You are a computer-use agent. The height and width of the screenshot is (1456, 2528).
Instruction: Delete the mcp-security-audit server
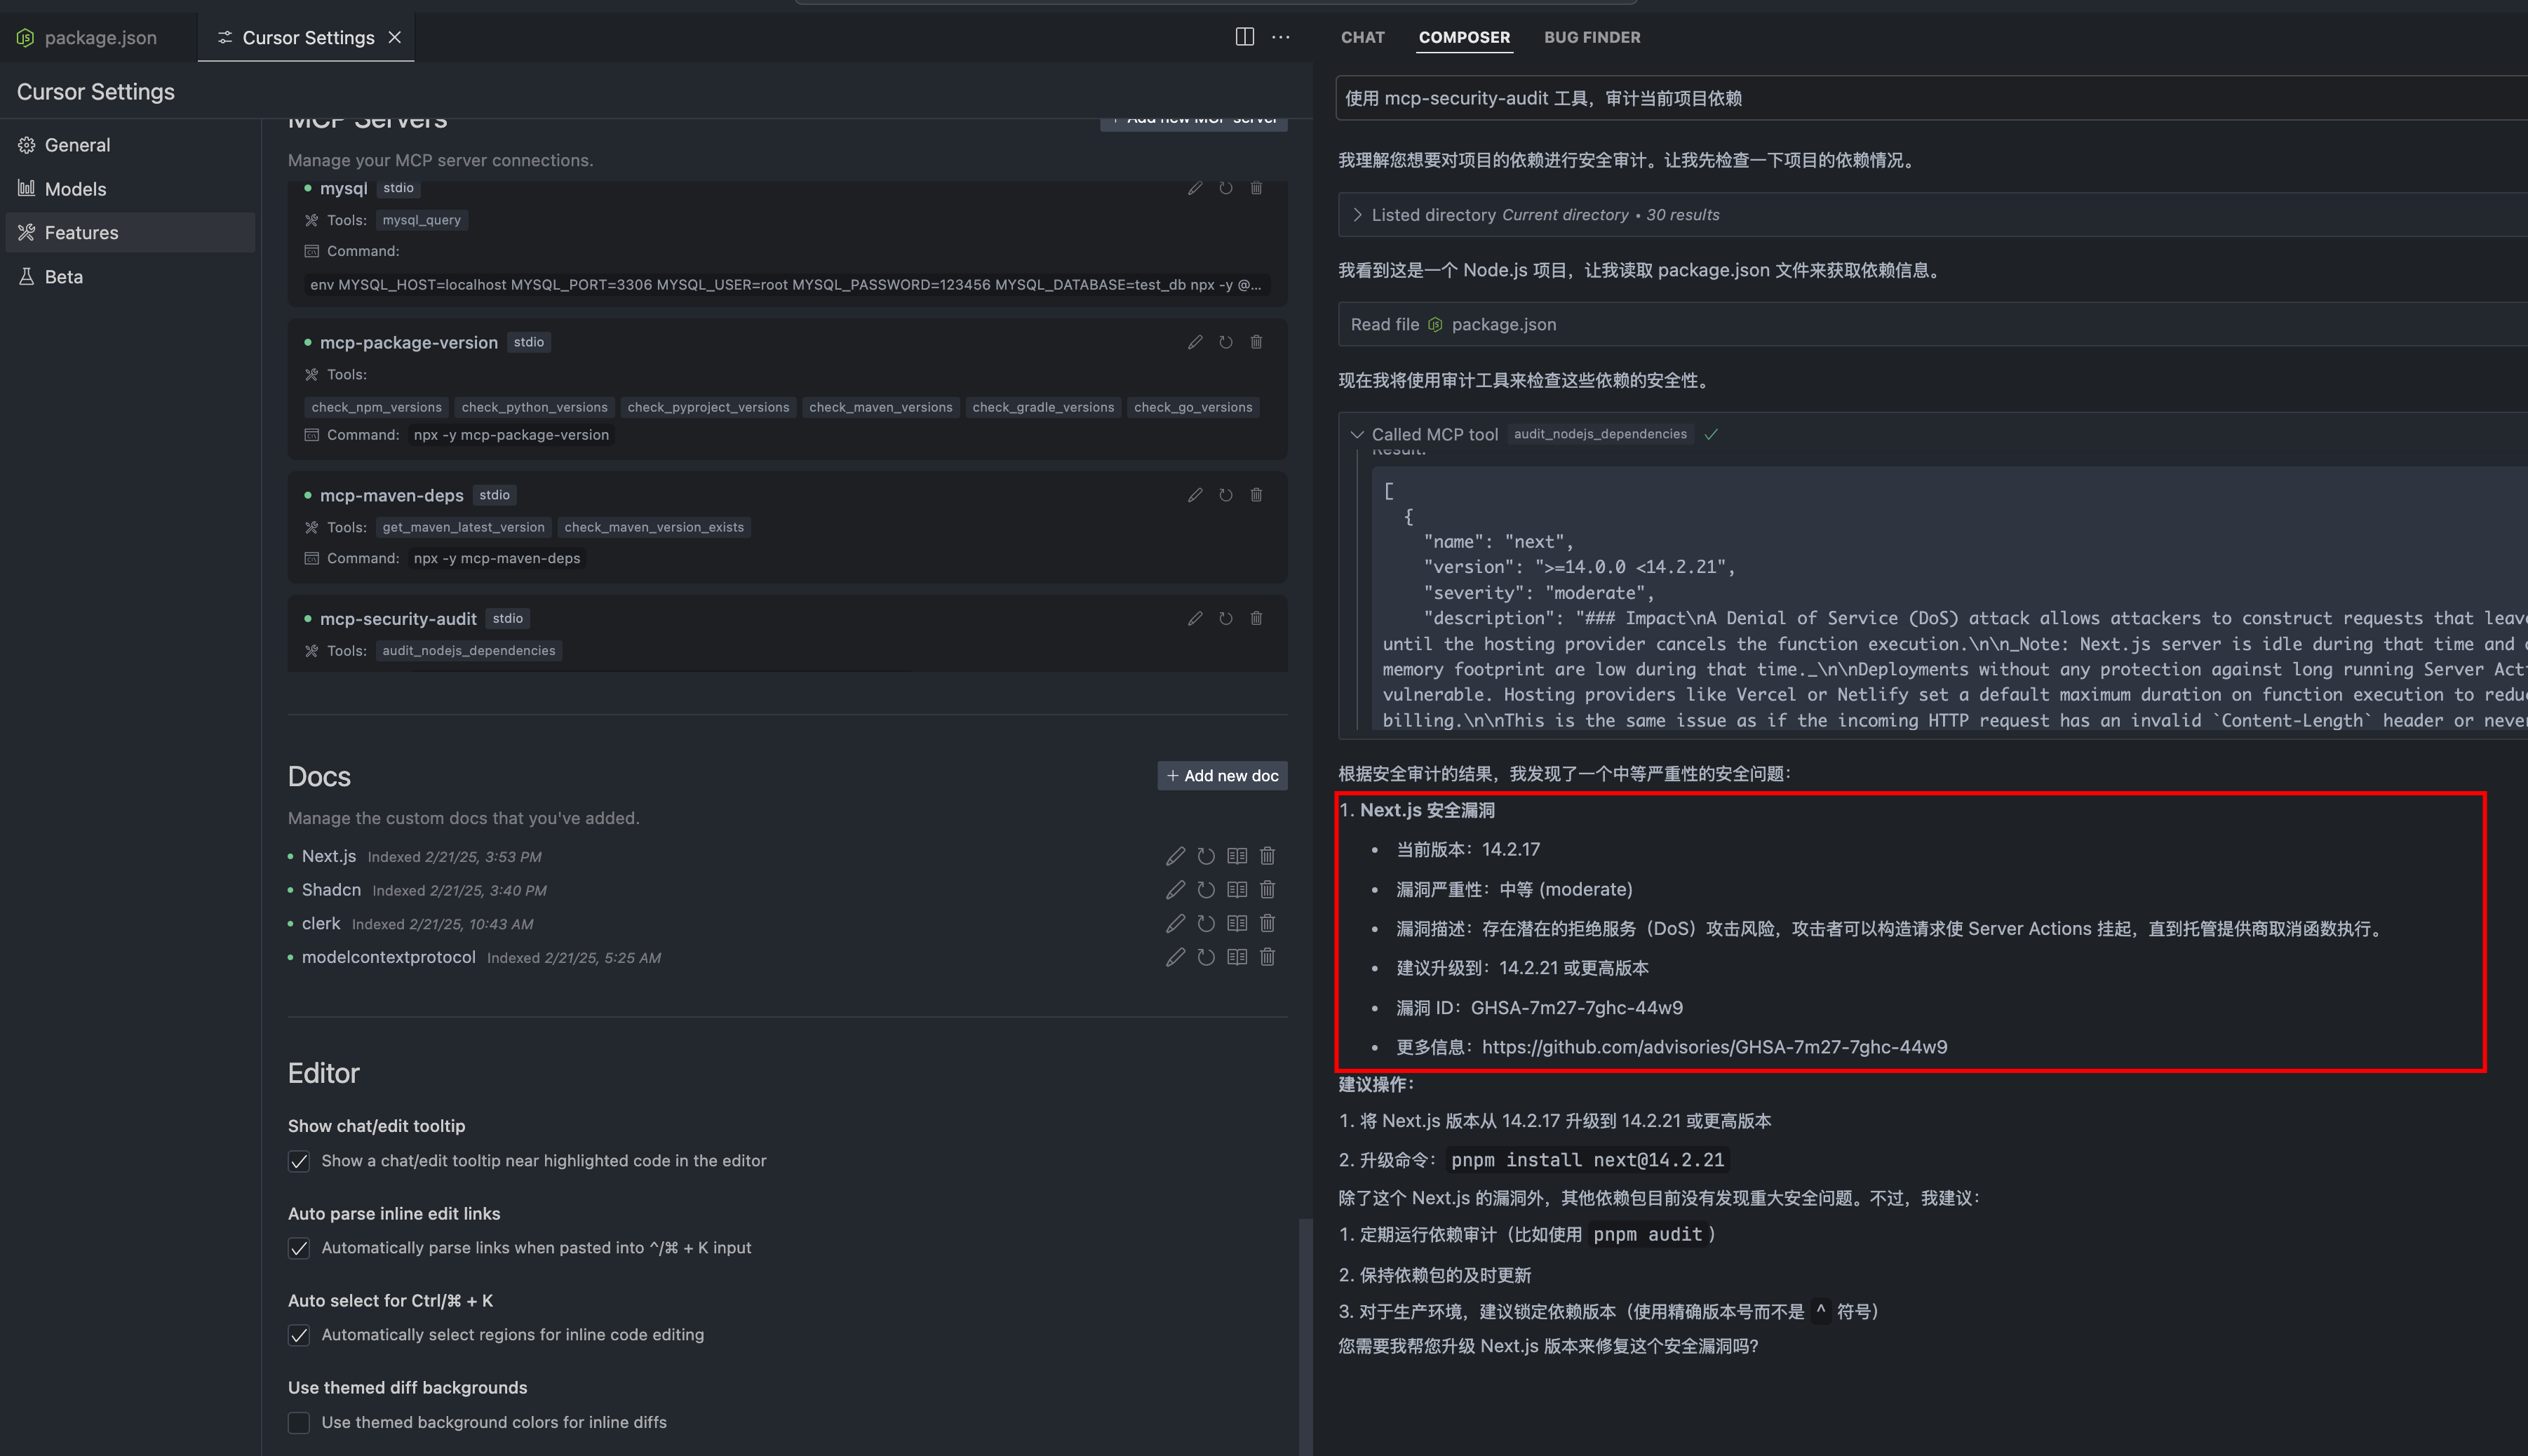1256,618
